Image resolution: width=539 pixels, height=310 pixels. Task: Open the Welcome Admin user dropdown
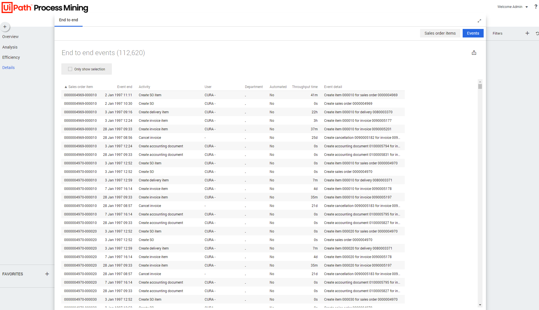(x=512, y=7)
